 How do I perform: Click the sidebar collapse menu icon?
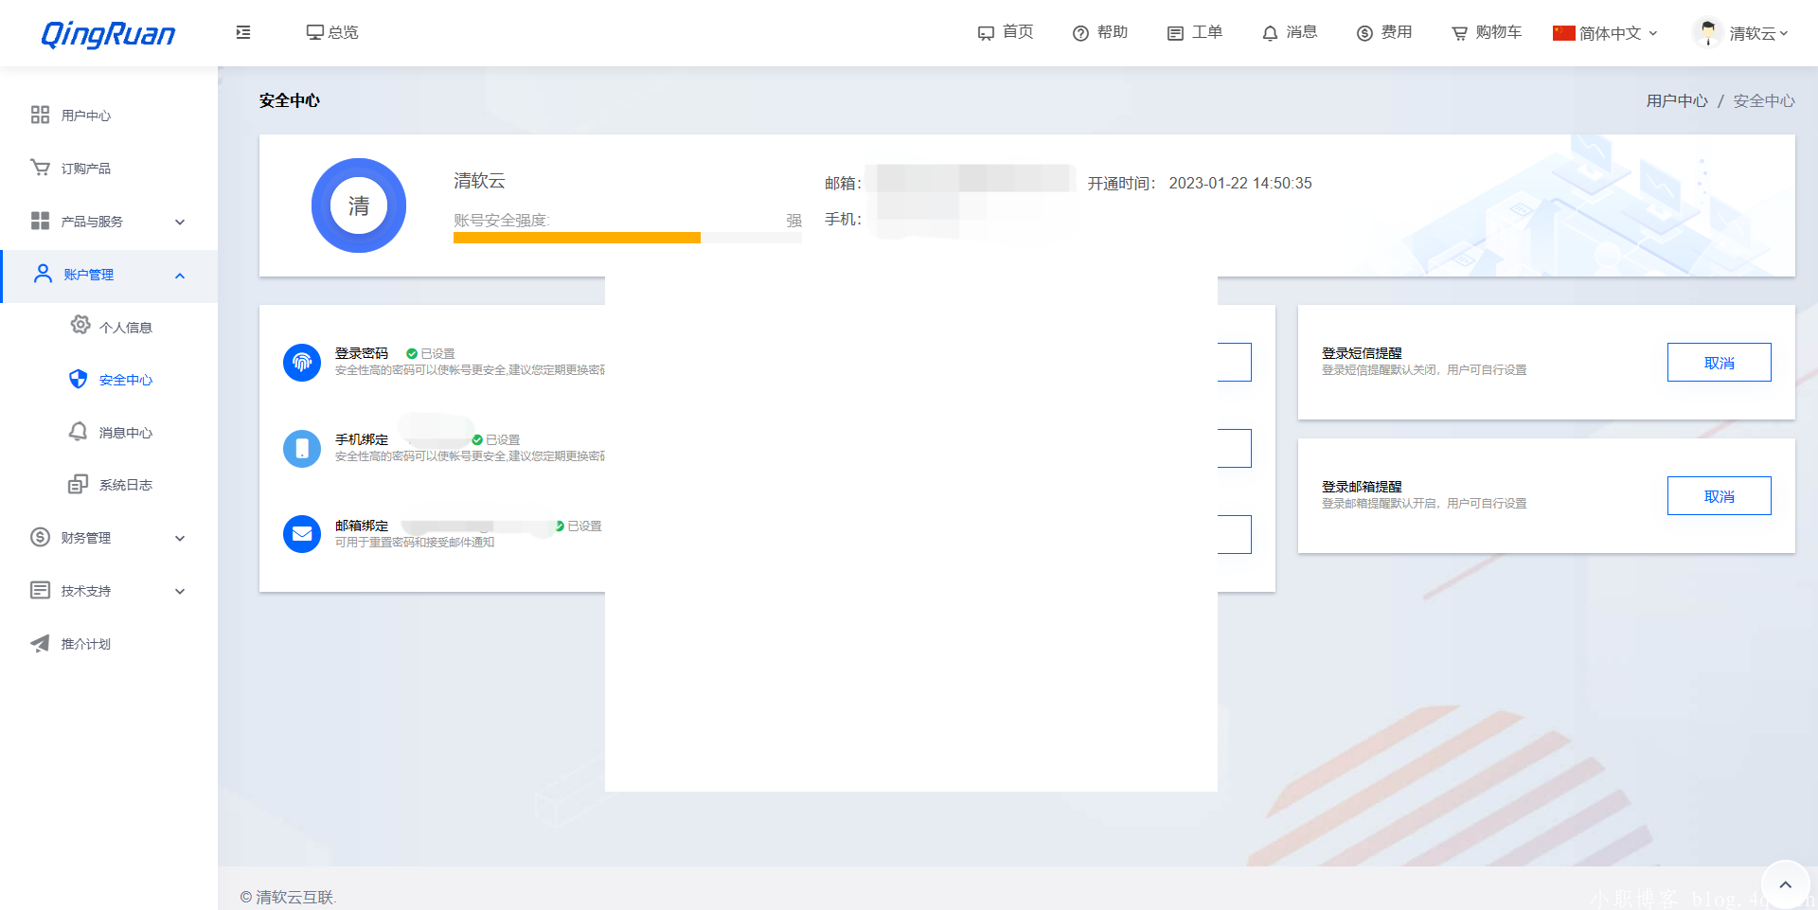[243, 32]
